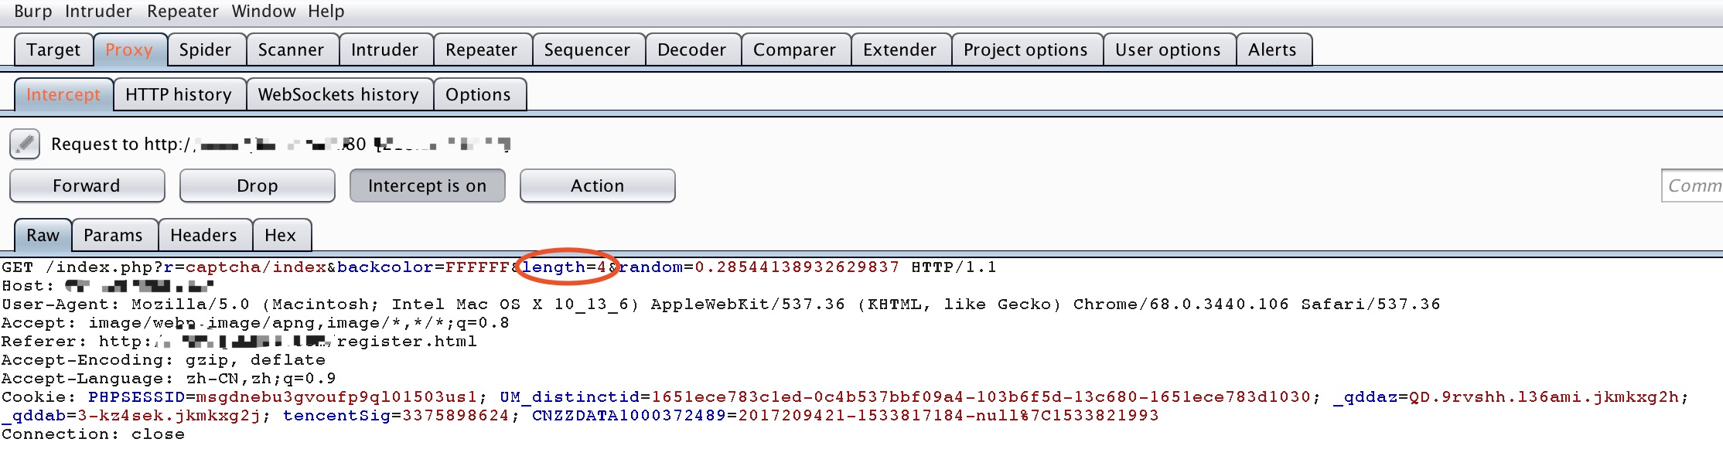Open the Repeater tool tab

[x=481, y=49]
